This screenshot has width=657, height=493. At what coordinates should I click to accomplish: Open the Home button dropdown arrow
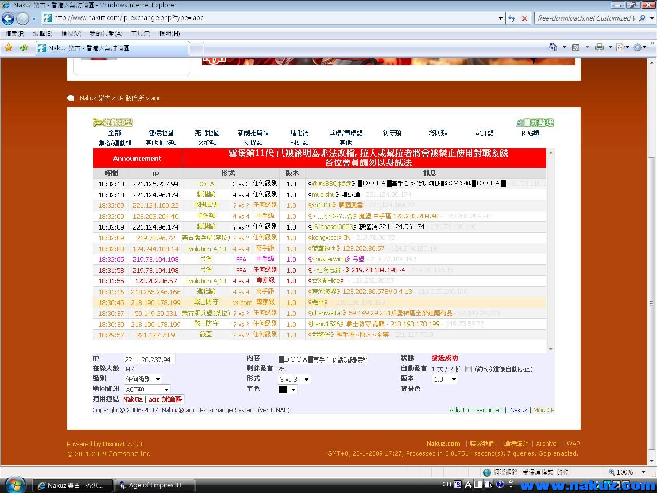click(x=564, y=47)
